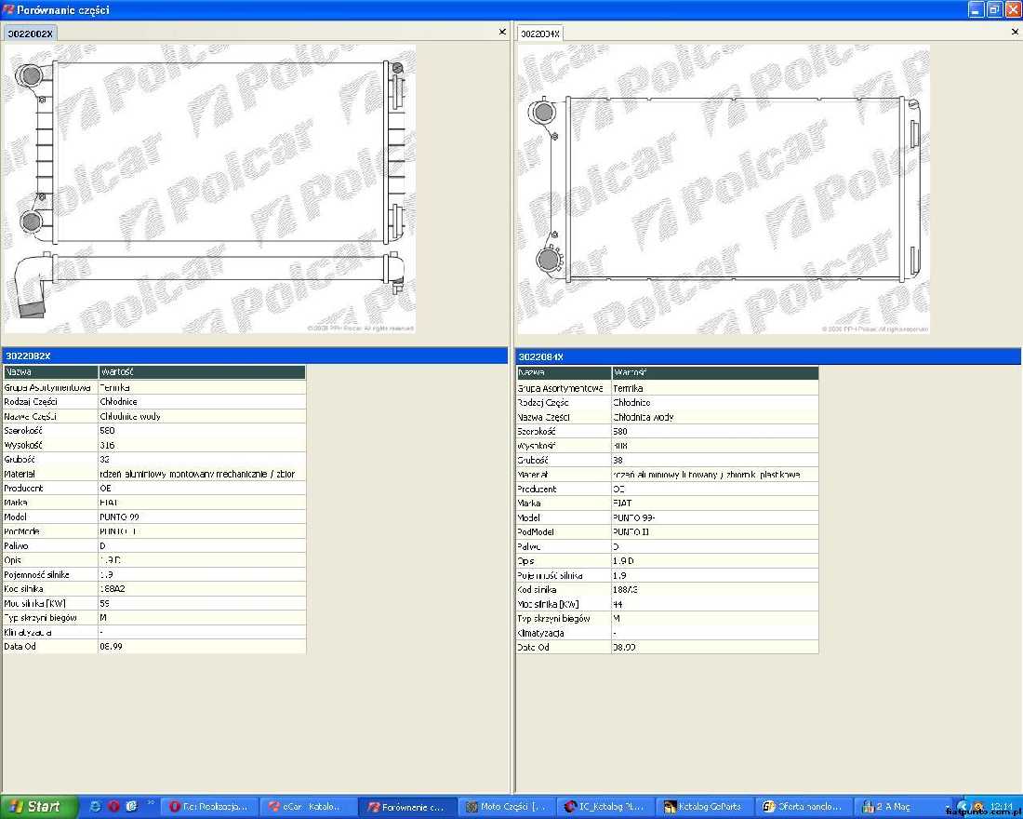This screenshot has height=819, width=1023.
Task: Switch to the Opera 'Re: Realizacja' taskbar window
Action: [208, 807]
